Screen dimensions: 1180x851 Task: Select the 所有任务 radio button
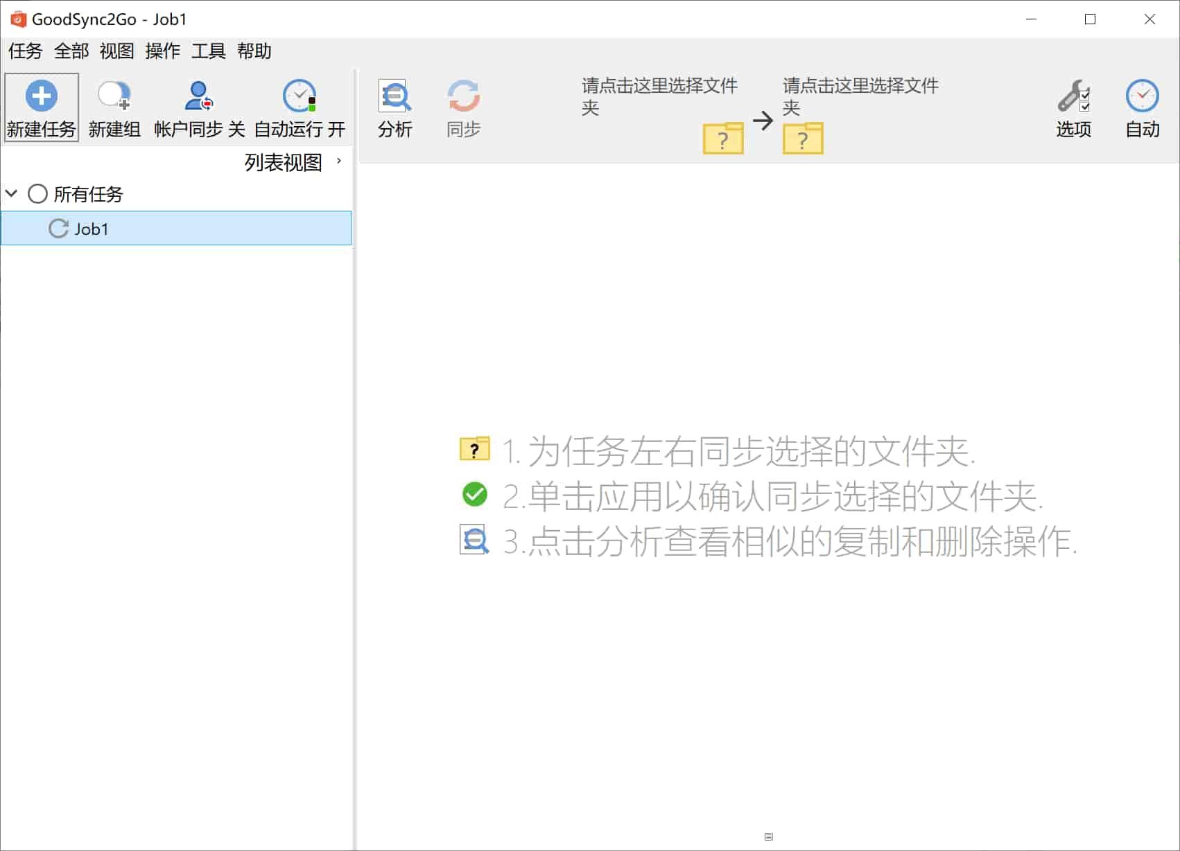click(x=38, y=194)
